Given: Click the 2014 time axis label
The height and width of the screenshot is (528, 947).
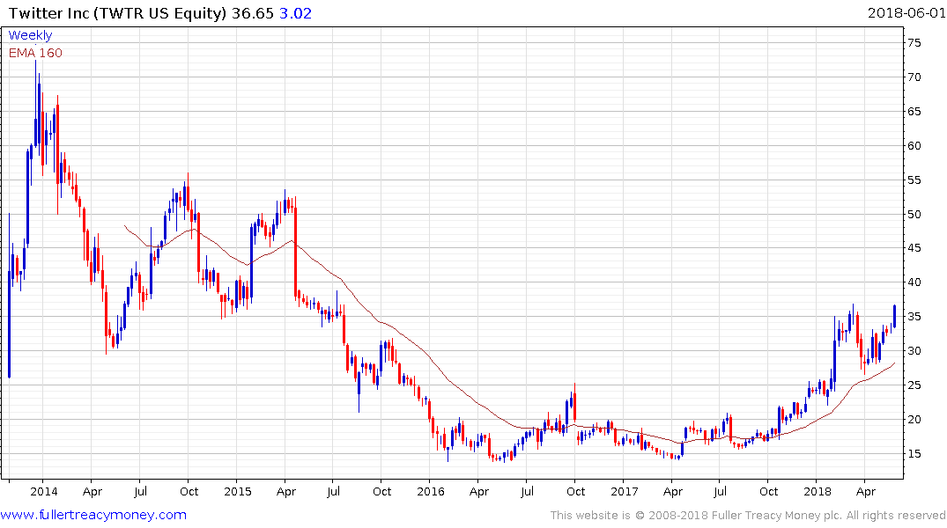Looking at the screenshot, I should 44,492.
